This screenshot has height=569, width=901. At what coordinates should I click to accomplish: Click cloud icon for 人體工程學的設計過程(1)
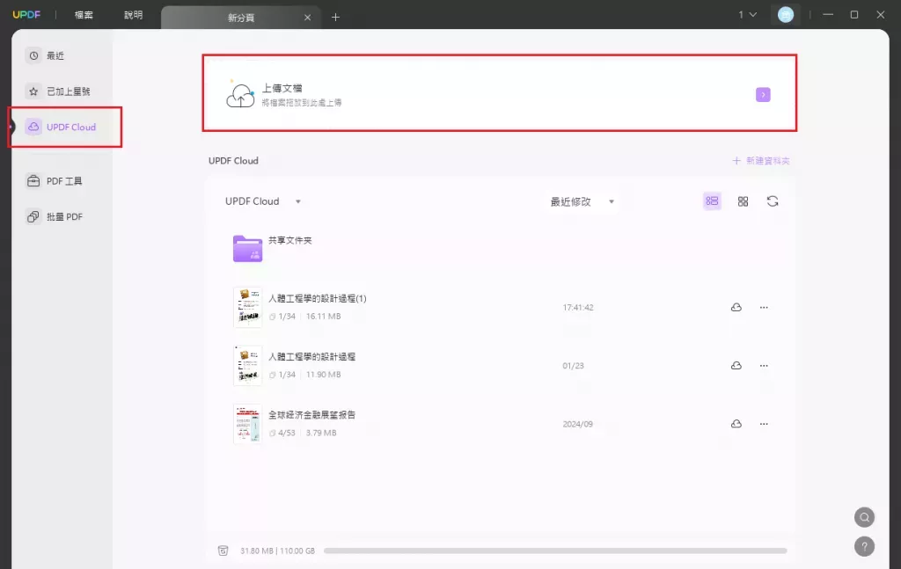(736, 308)
